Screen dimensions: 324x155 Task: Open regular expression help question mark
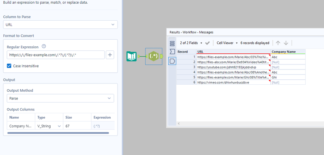pyautogui.click(x=44, y=46)
